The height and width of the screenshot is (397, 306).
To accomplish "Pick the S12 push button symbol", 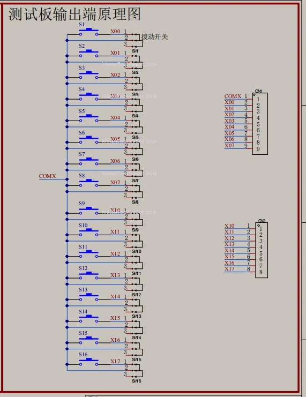I will click(x=88, y=275).
